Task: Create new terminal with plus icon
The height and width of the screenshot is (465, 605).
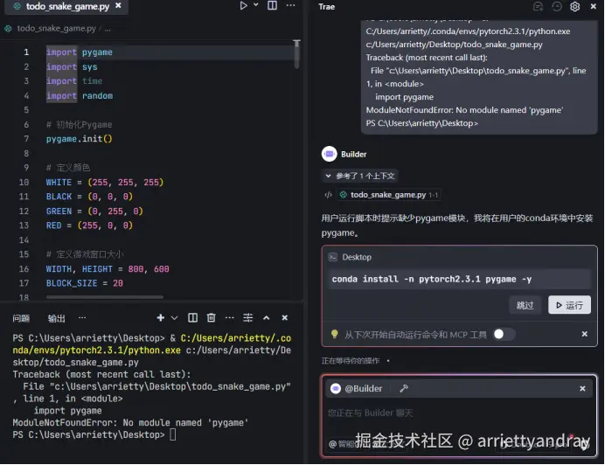Action: (161, 317)
